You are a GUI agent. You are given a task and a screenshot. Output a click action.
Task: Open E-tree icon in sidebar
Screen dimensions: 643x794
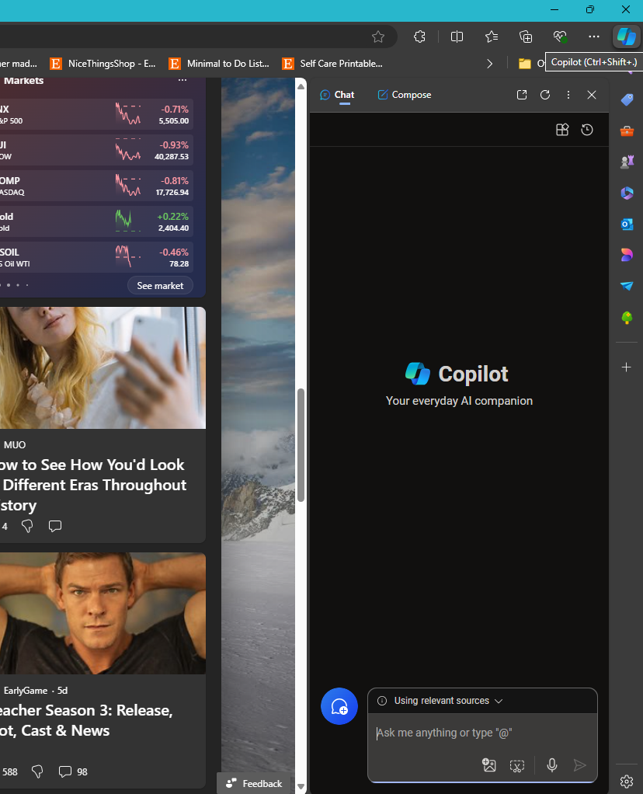pyautogui.click(x=627, y=318)
